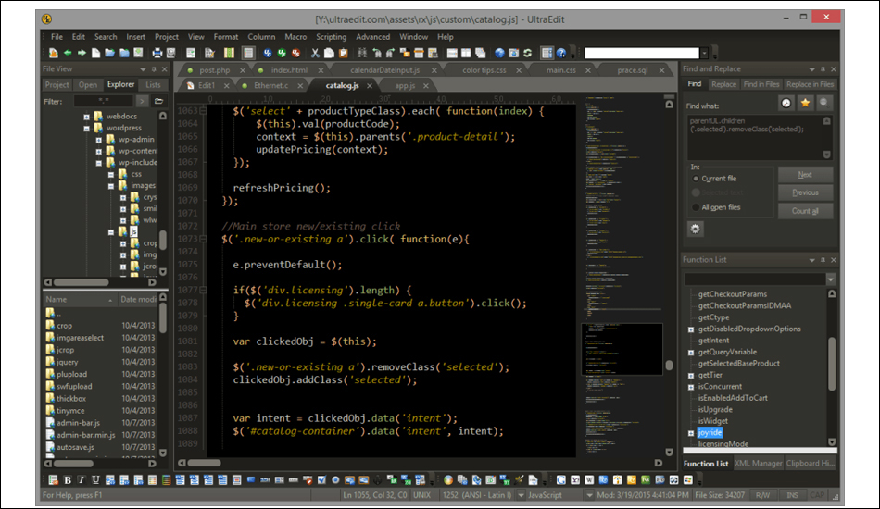Expand the webdocs folder in Explorer tree
Viewport: 880px width, 509px height.
point(86,117)
